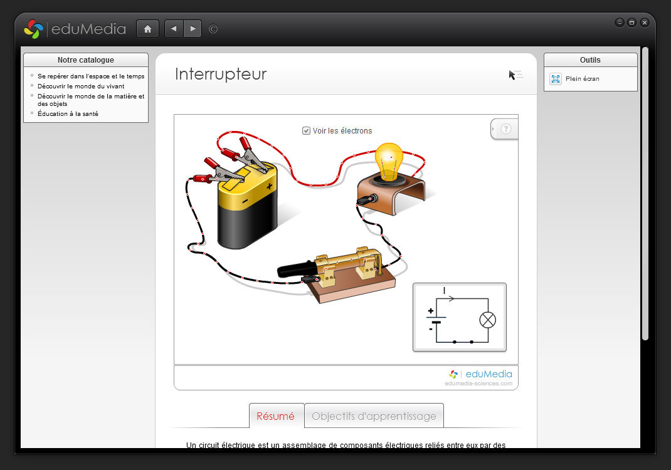The height and width of the screenshot is (470, 671).
Task: Switch to Objectifs d'apprentissage tab
Action: [374, 416]
